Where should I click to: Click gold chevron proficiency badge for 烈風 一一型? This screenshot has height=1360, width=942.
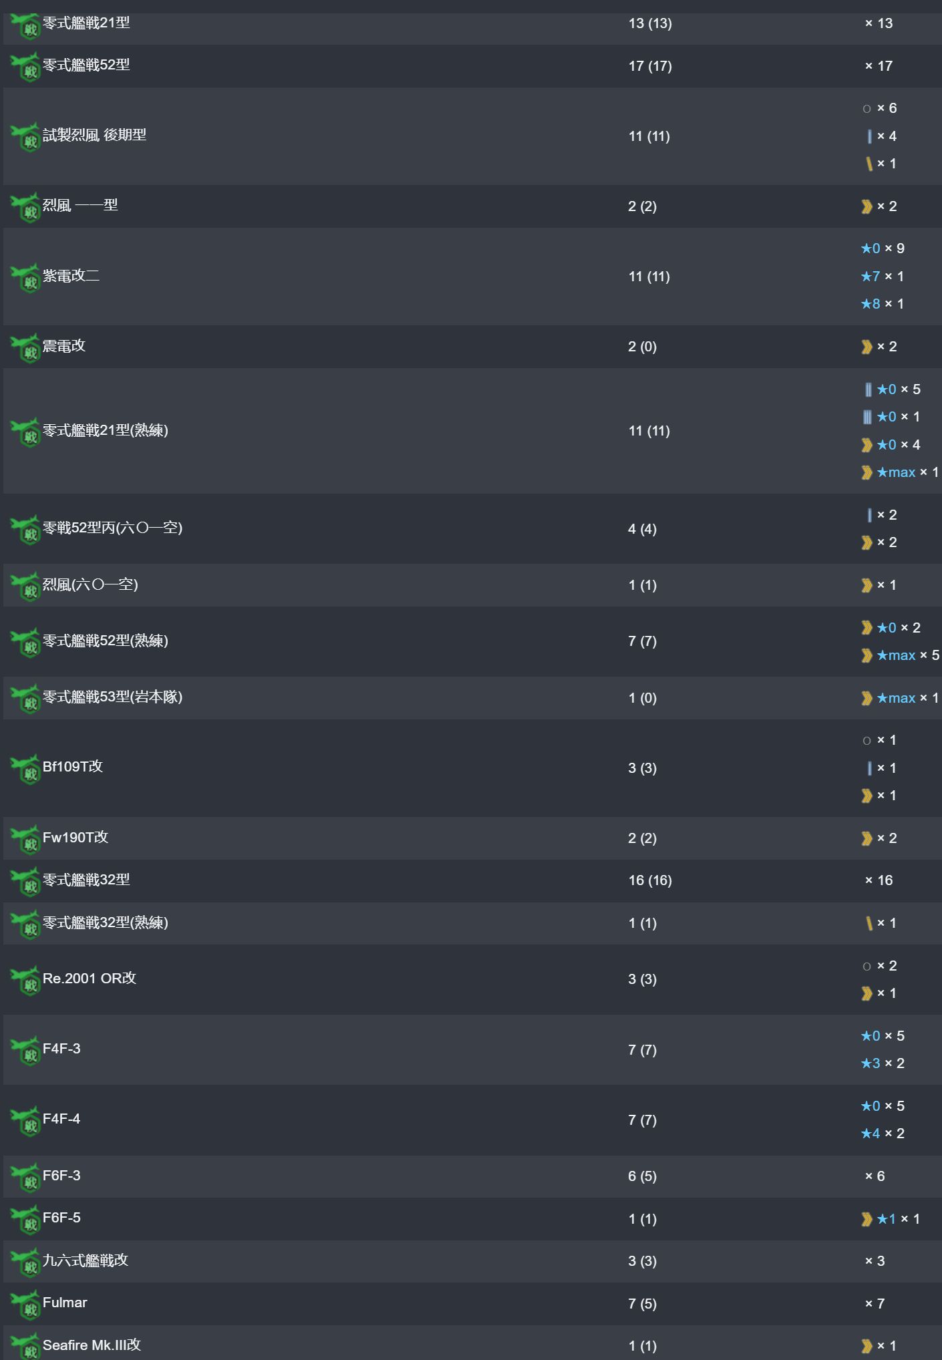[867, 206]
